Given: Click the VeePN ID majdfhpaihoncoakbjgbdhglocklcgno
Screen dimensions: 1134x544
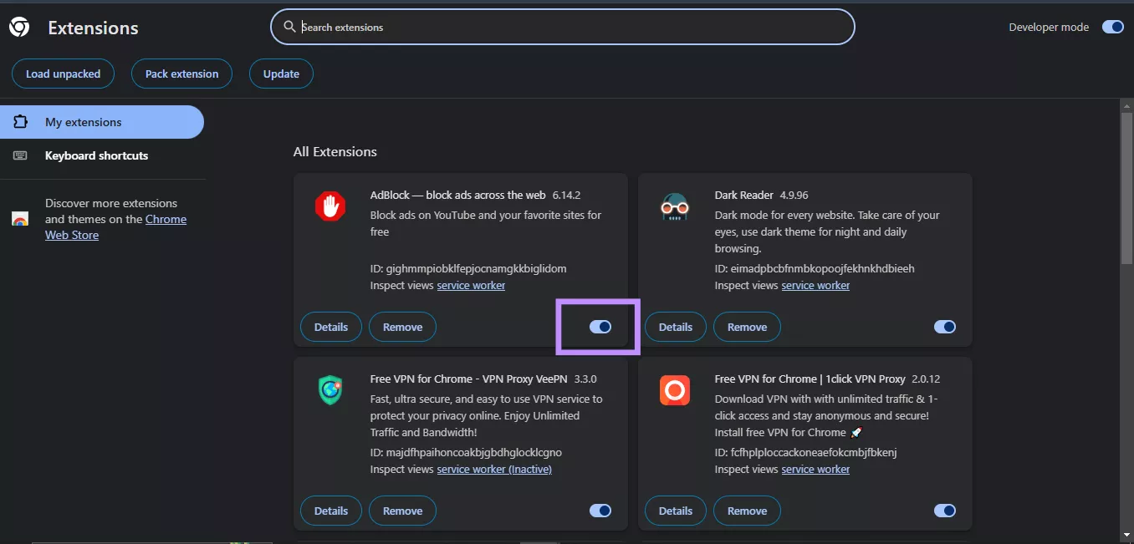Looking at the screenshot, I should point(466,452).
